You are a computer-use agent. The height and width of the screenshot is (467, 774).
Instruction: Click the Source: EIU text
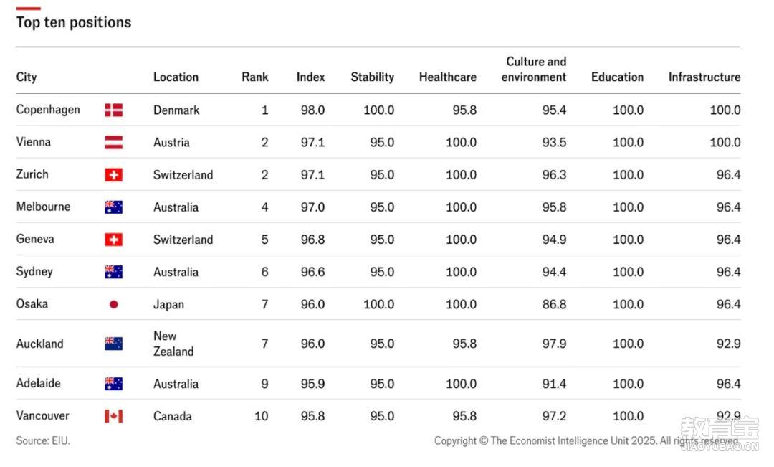tap(43, 440)
